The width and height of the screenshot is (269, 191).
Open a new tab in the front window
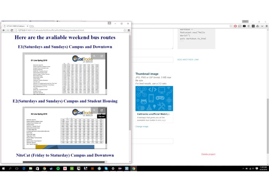point(32,26)
